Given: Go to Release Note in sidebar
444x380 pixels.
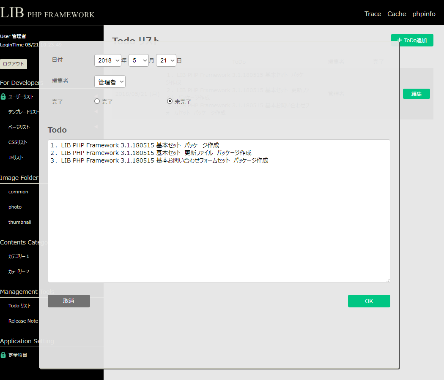Looking at the screenshot, I should [x=23, y=321].
